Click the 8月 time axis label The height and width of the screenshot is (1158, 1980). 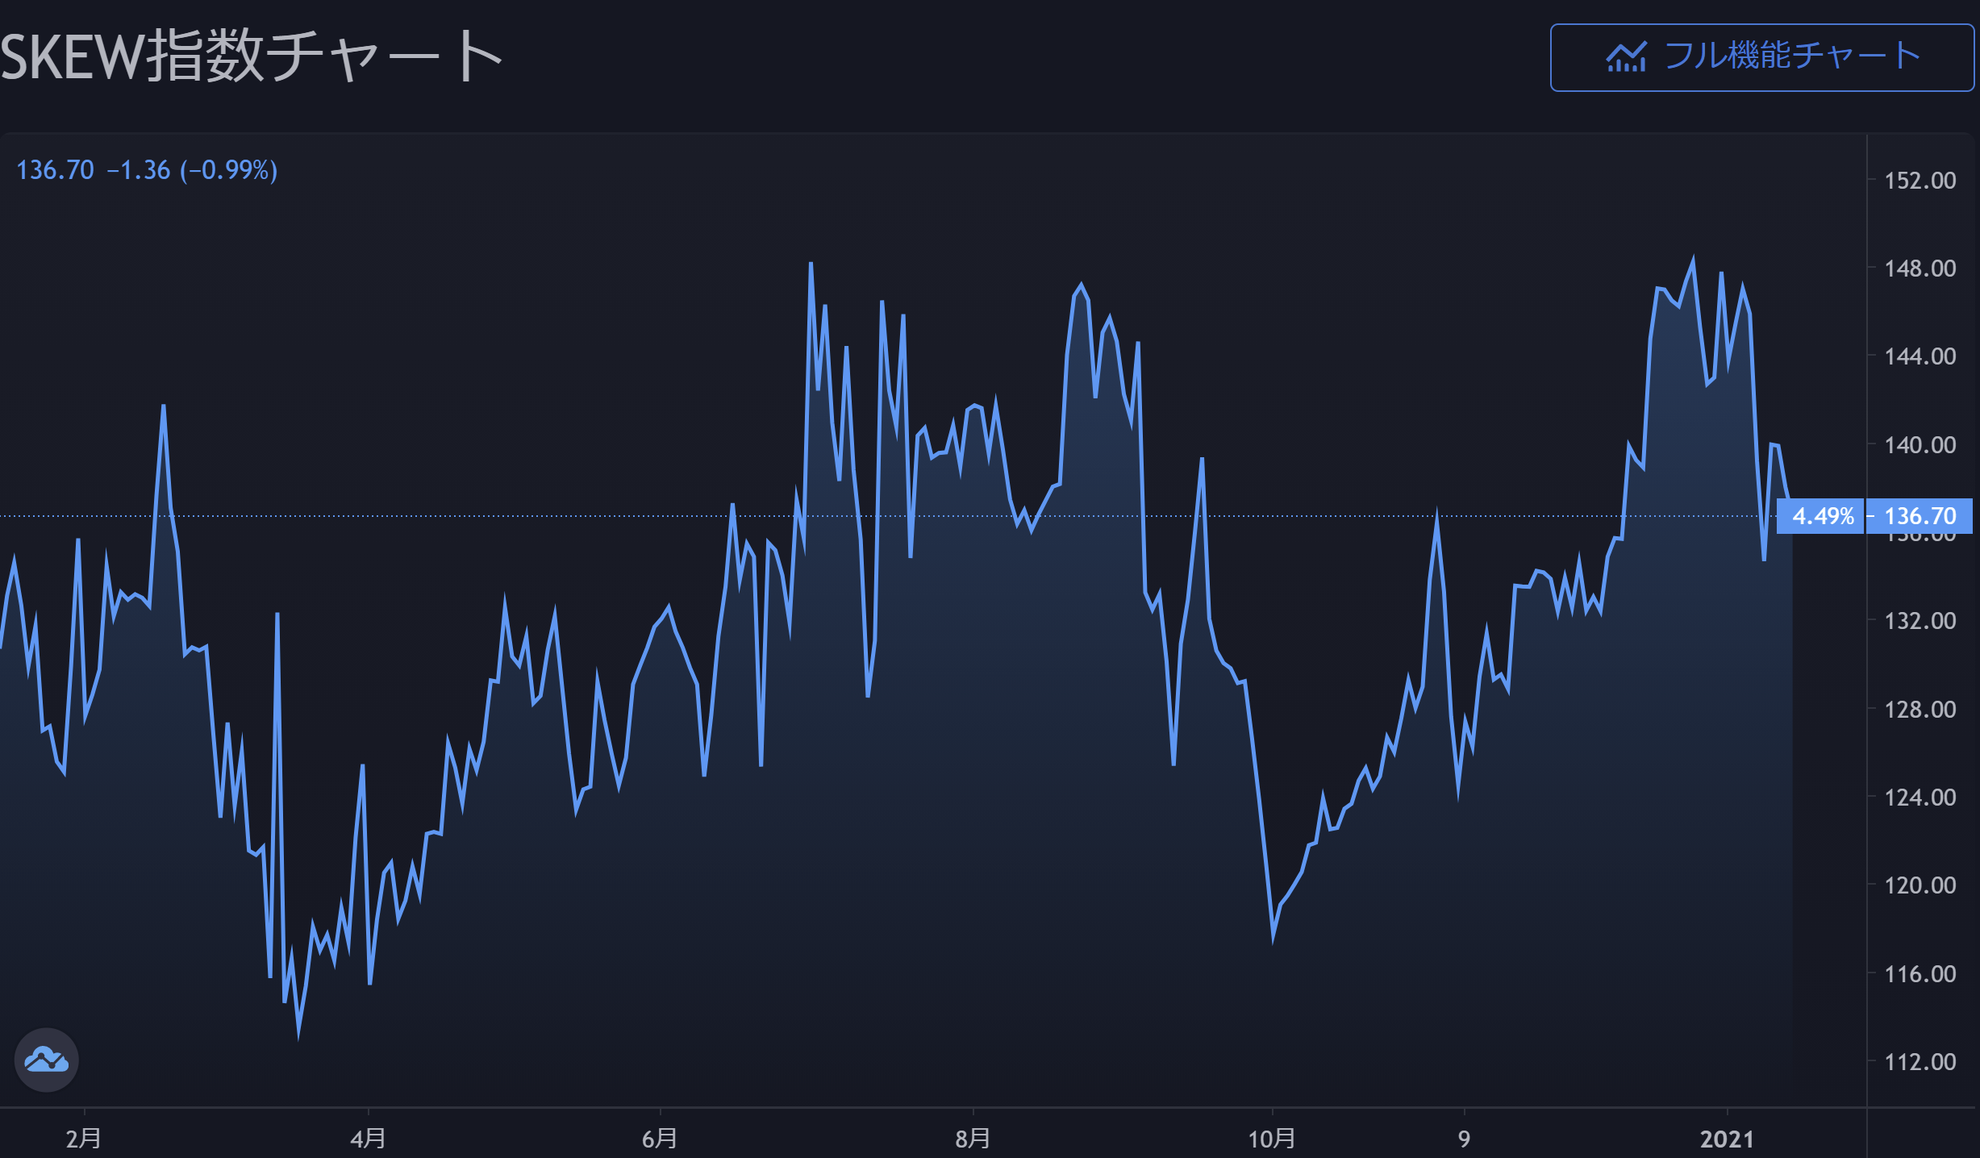[x=973, y=1139]
